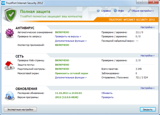The image size is (160, 115).
Task: Expand Дополнительные функции under Antivirus
Action: pyautogui.click(x=71, y=41)
